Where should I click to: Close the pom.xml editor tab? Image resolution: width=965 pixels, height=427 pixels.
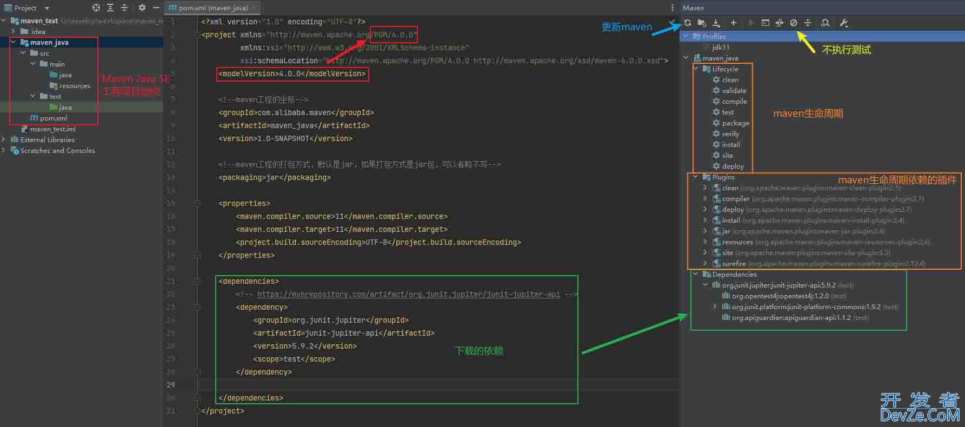tap(255, 8)
